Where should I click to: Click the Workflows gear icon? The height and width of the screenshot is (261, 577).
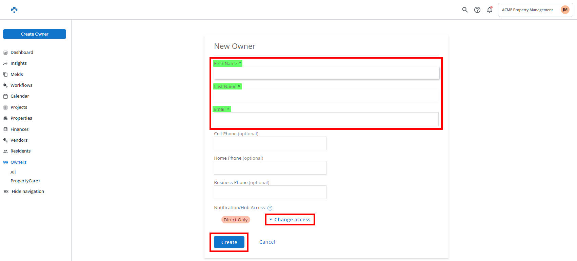[x=5, y=85]
